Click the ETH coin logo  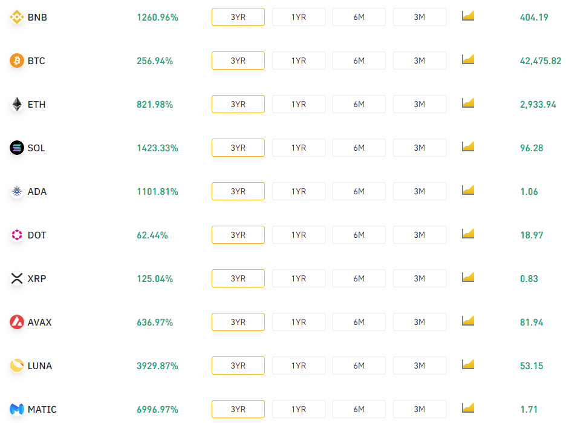[16, 105]
